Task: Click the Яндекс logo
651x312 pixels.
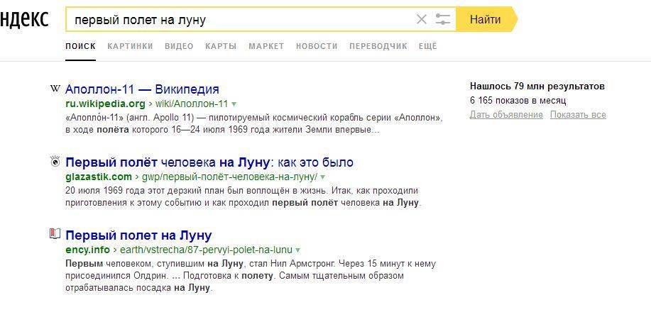Action: [23, 19]
